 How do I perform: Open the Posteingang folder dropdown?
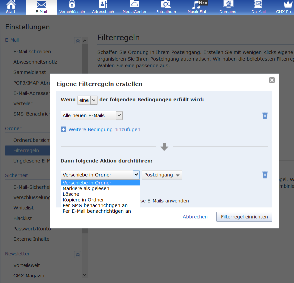(x=162, y=175)
